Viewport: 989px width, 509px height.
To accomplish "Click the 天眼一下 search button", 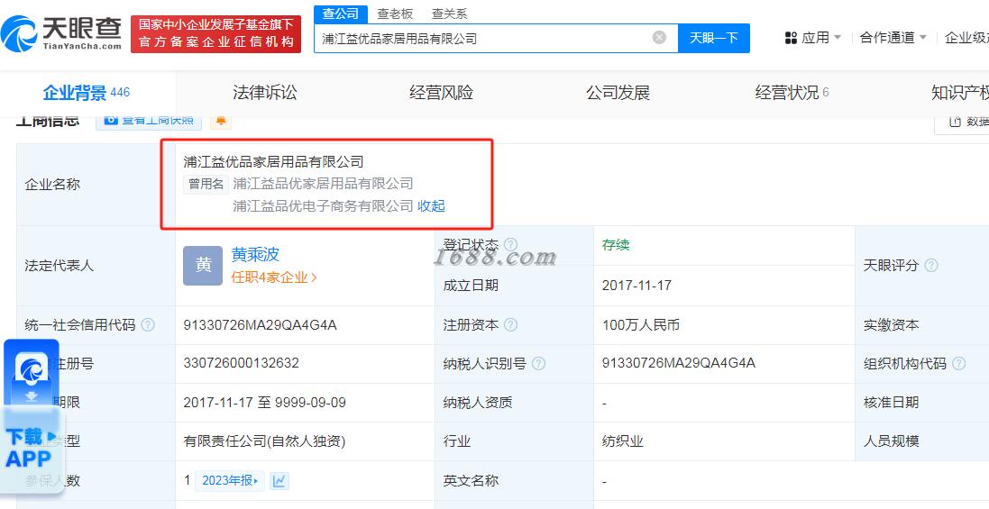I will [714, 38].
